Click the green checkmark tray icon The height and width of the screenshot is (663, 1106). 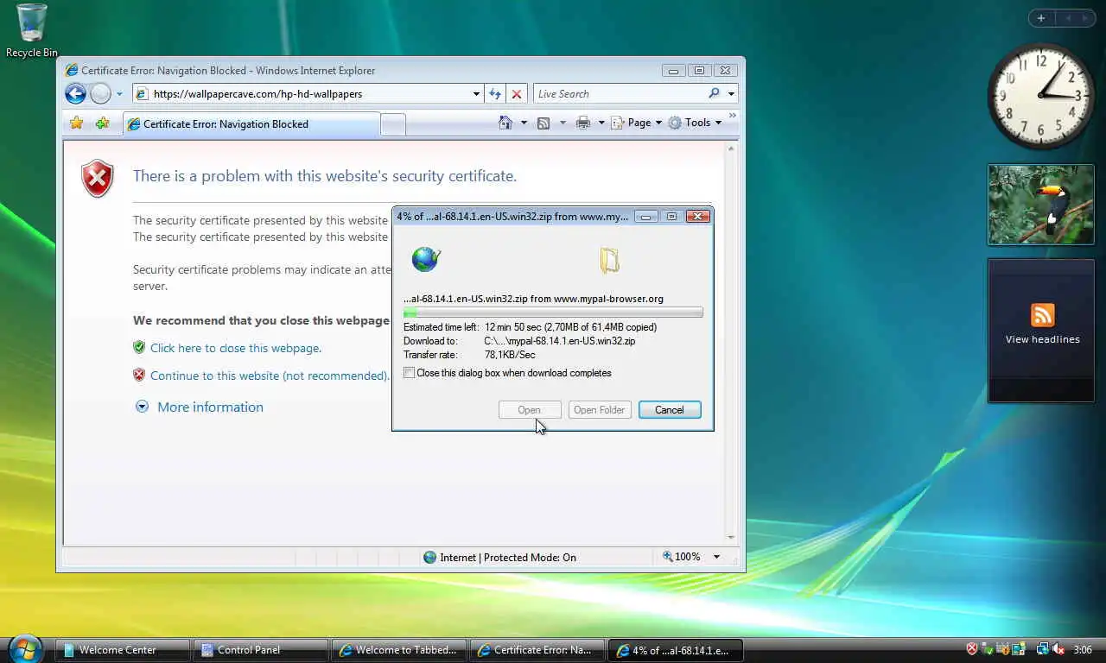pyautogui.click(x=988, y=649)
